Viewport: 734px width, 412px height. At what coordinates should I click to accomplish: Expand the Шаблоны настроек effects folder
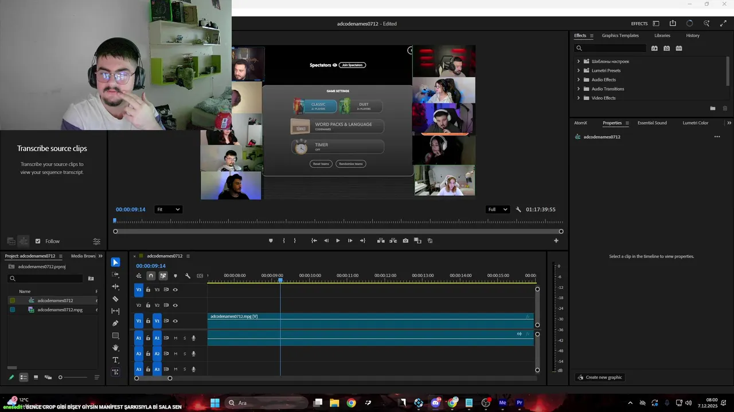(578, 61)
